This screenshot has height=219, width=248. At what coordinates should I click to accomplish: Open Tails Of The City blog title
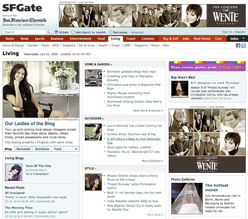pyautogui.click(x=38, y=166)
